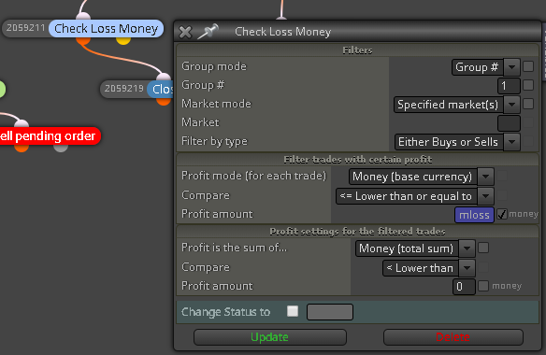Click the orange output dot under pending order node
546x355 pixels.
click(x=22, y=148)
